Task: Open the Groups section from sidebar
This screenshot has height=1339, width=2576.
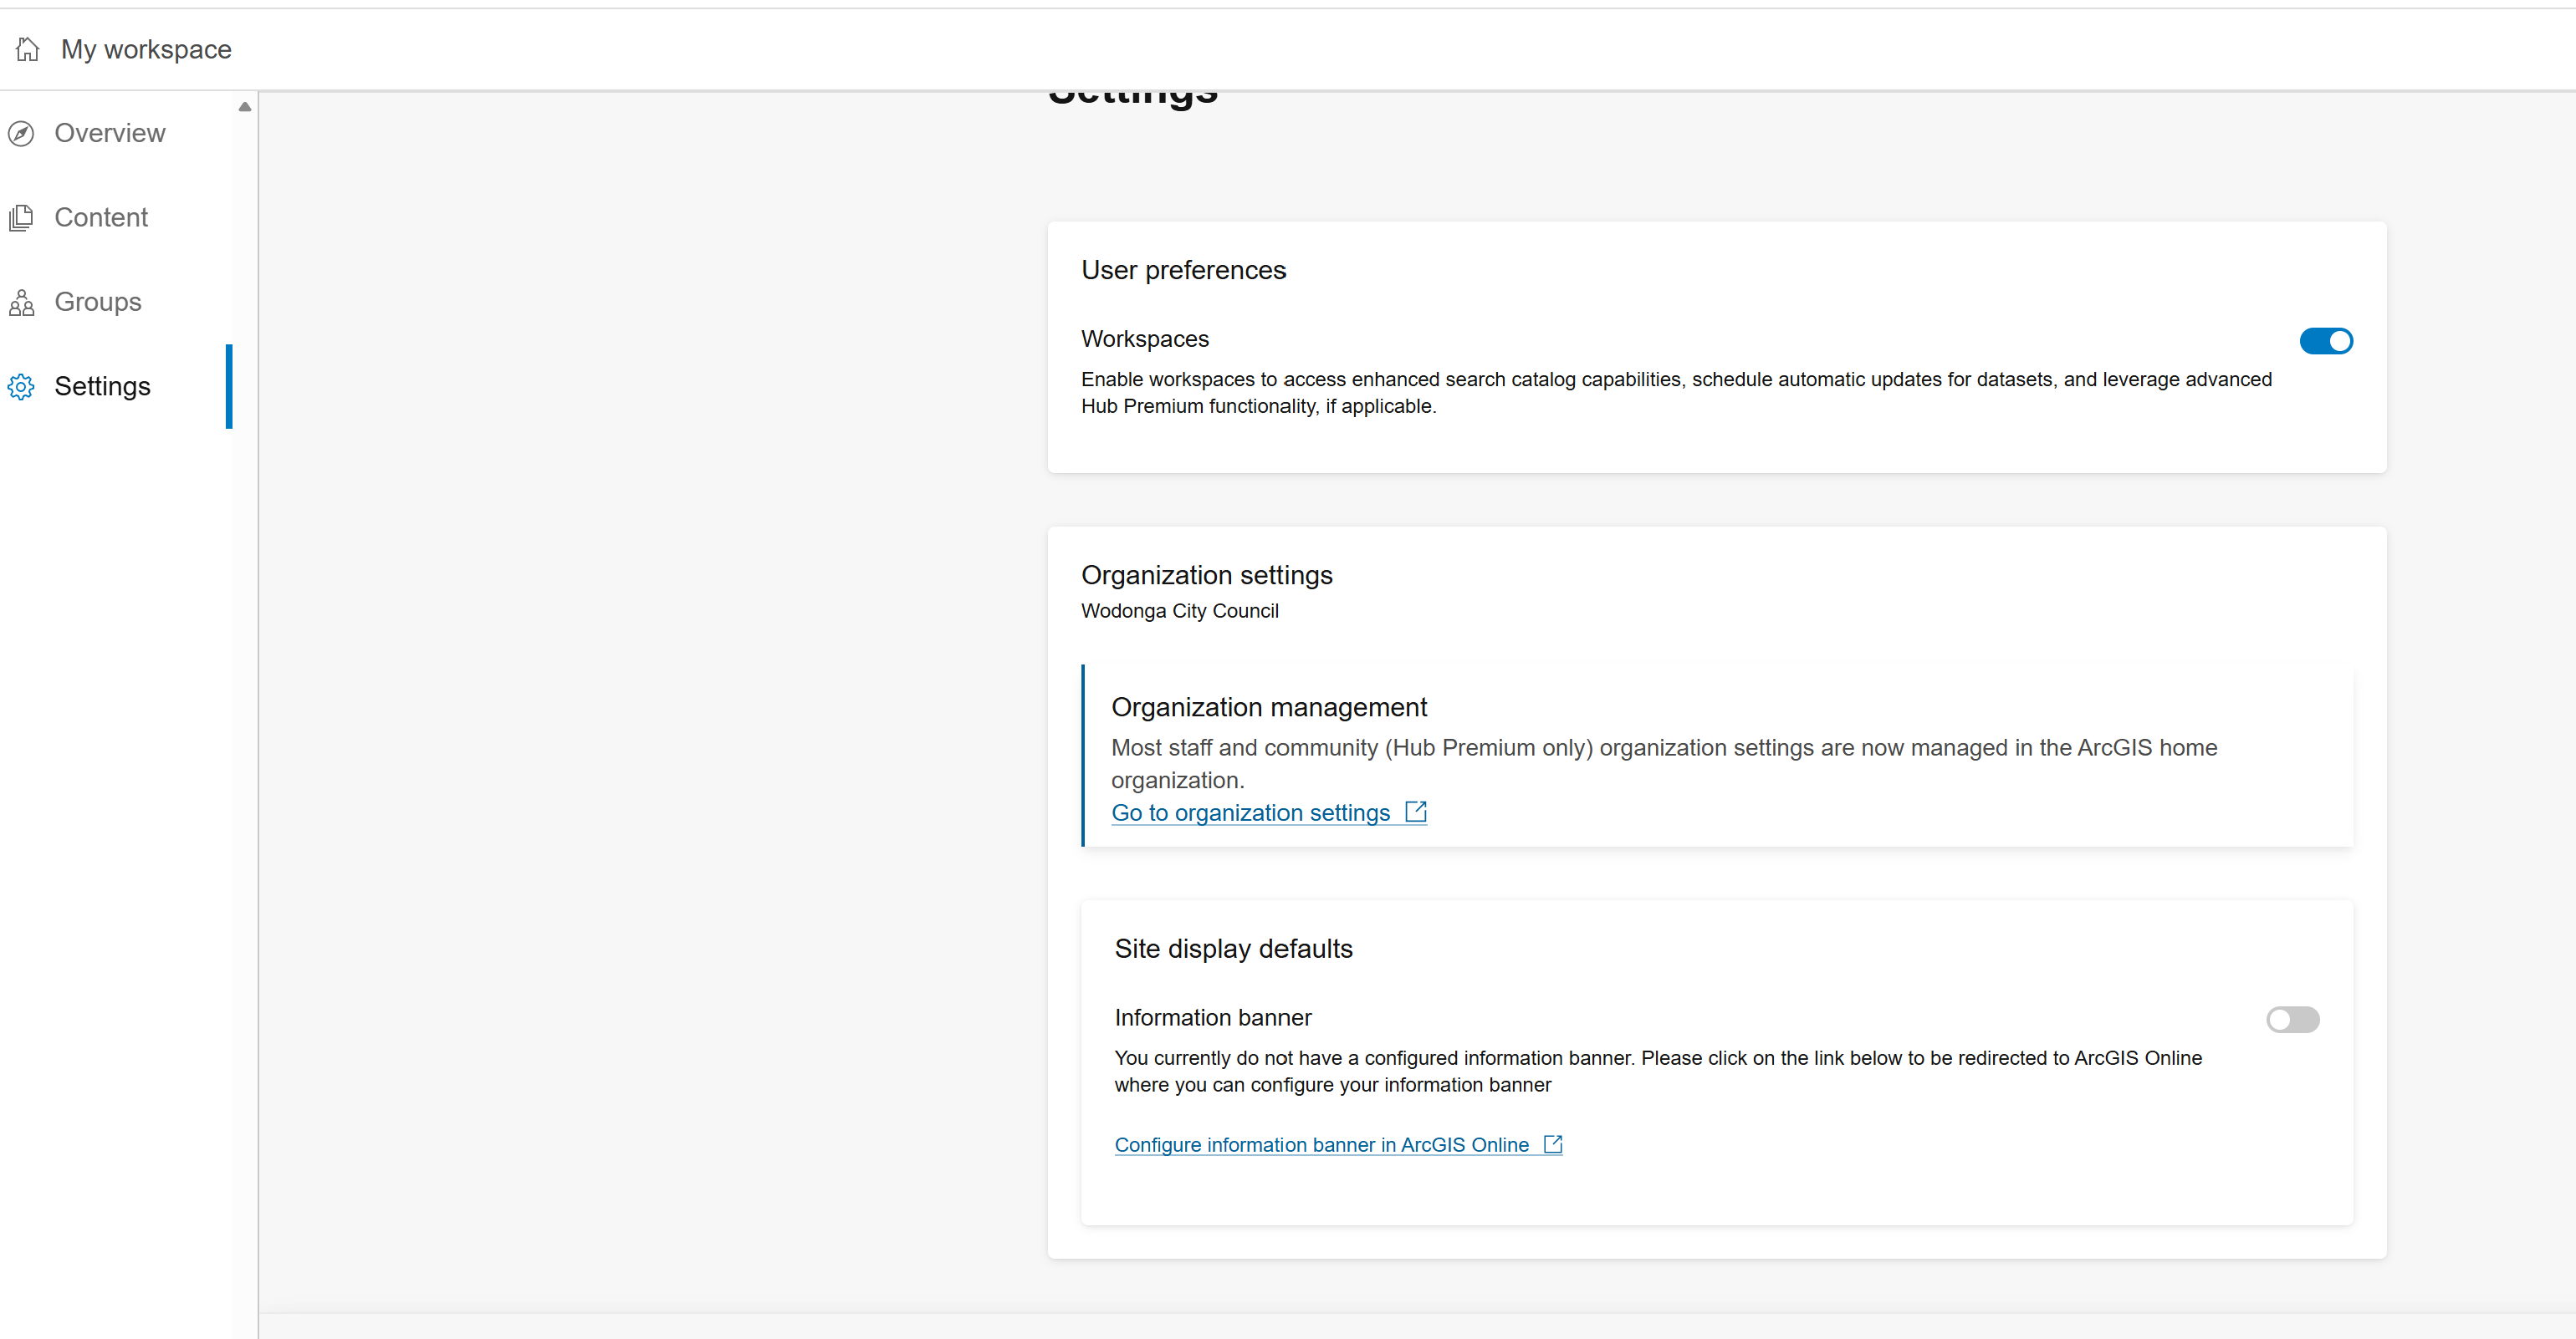Action: [x=98, y=302]
